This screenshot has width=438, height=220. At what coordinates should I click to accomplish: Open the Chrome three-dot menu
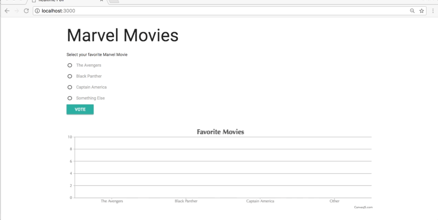[433, 11]
